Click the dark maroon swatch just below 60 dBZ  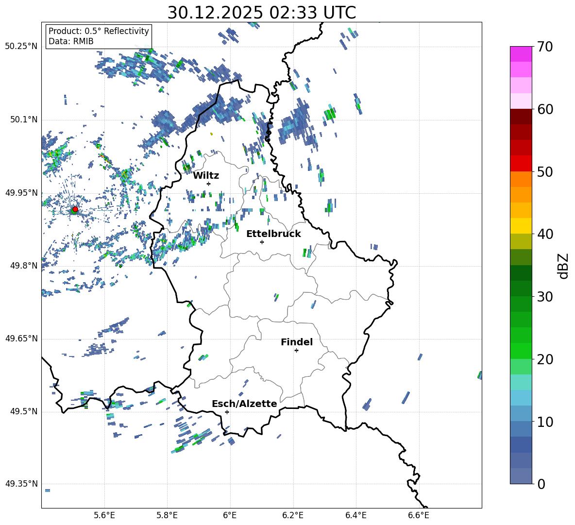tap(521, 117)
